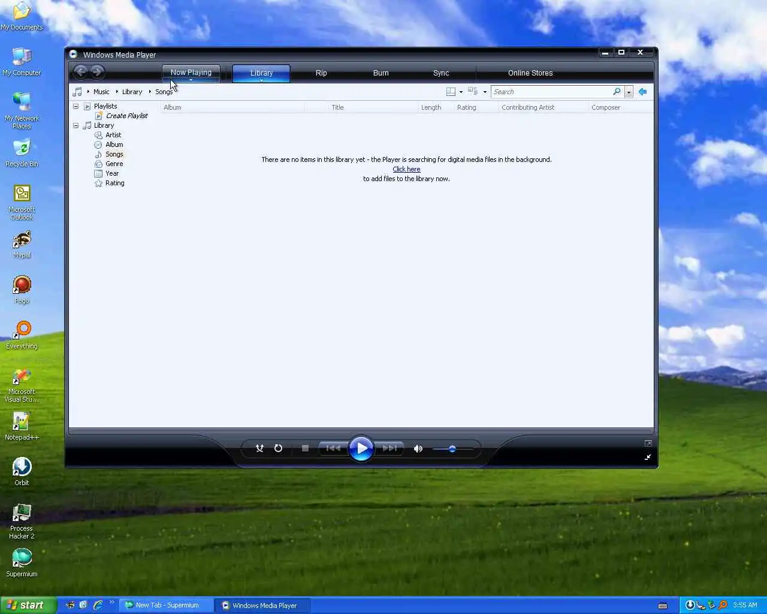Select Songs in the library tree
The image size is (767, 614).
(114, 154)
